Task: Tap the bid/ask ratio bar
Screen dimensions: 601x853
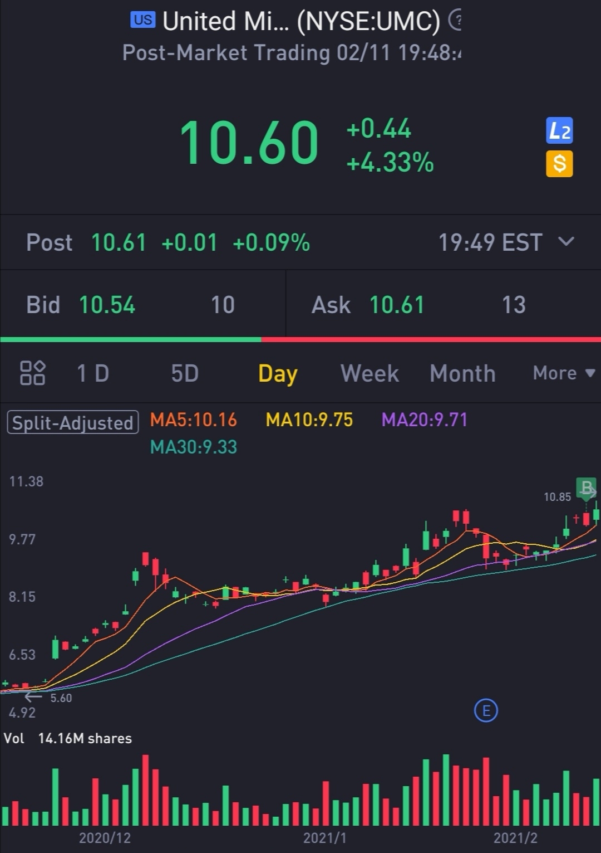Action: tap(300, 339)
